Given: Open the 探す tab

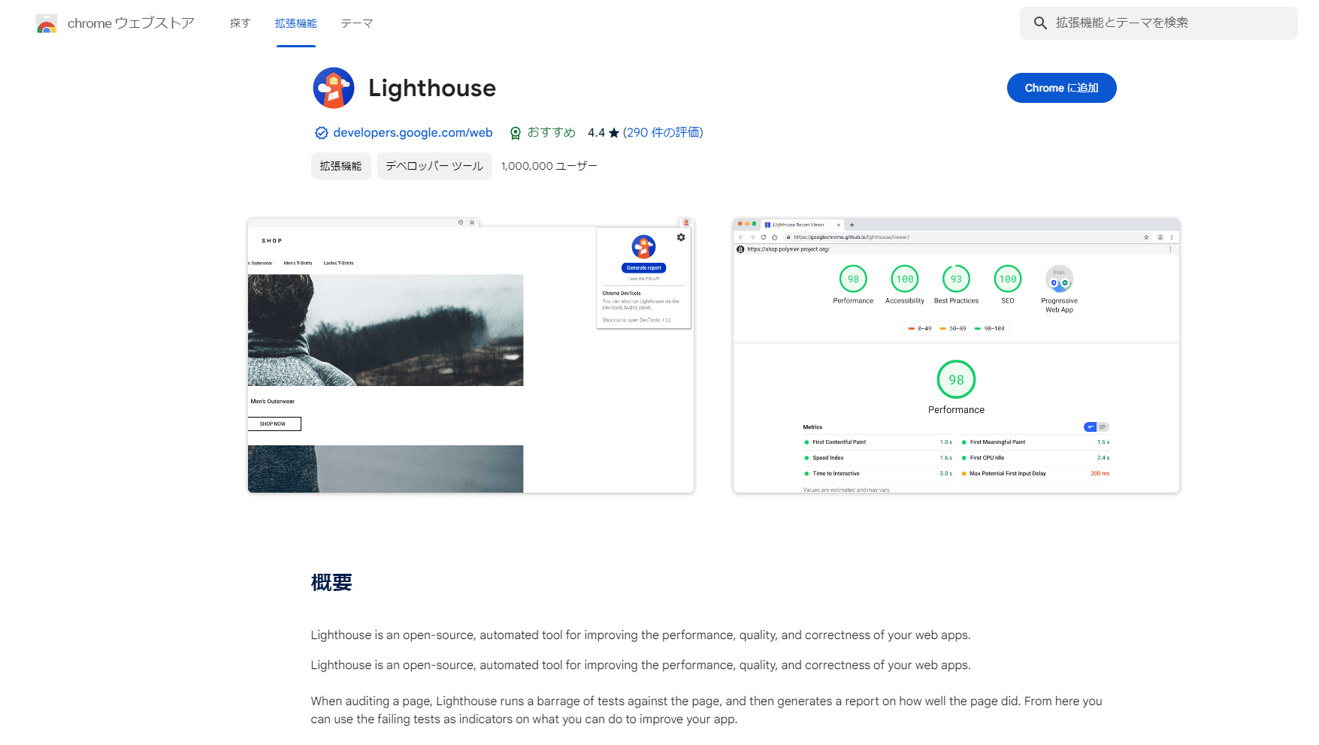Looking at the screenshot, I should 240,23.
